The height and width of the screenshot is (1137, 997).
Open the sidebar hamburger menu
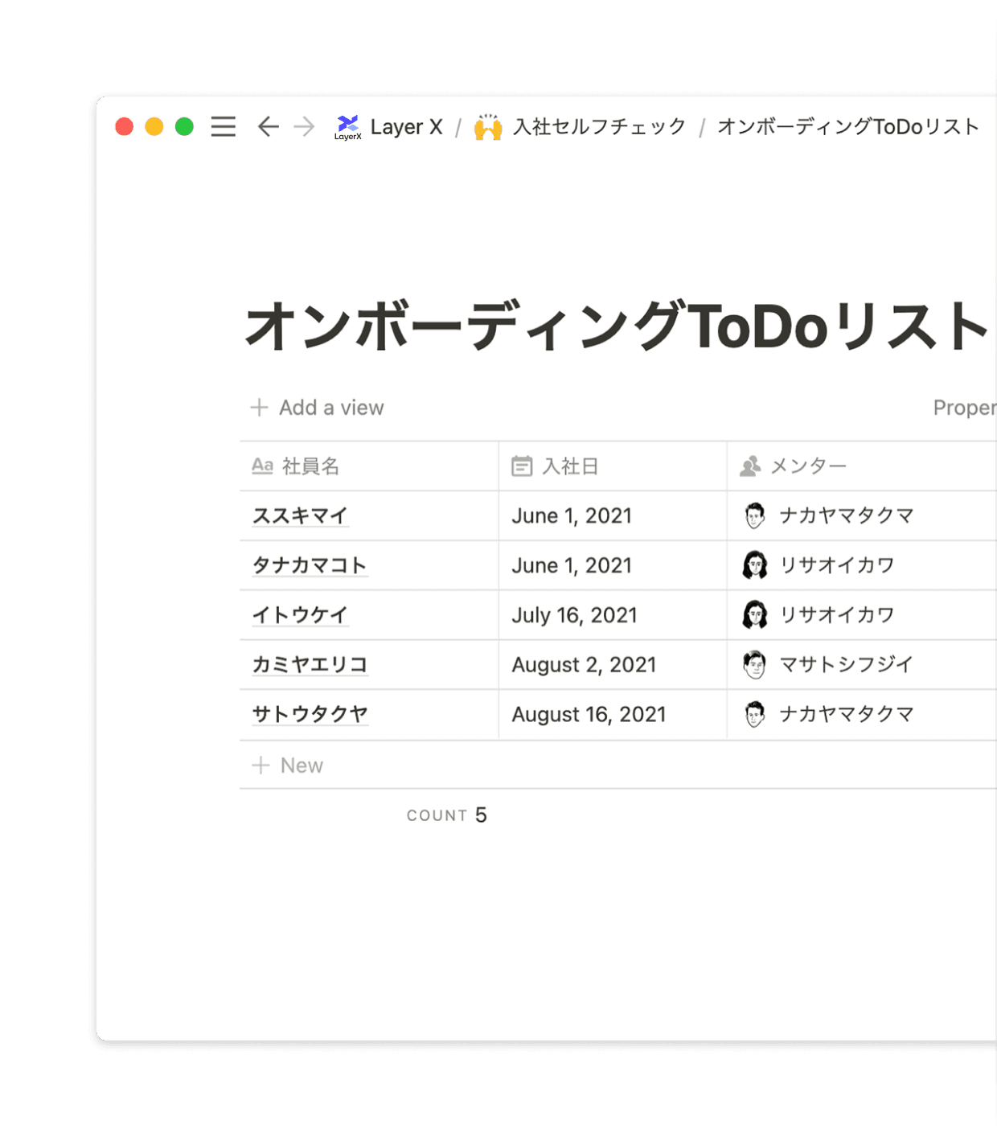tap(223, 127)
